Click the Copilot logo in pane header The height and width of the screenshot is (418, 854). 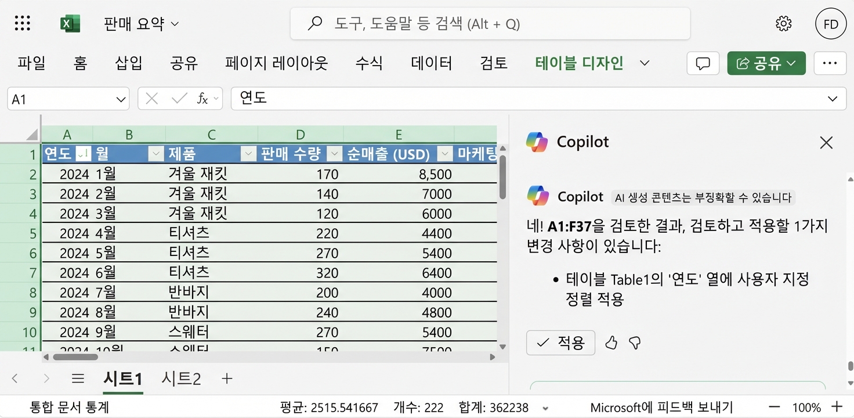pyautogui.click(x=537, y=142)
